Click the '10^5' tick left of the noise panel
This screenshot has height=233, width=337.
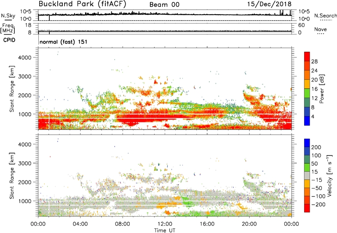pyautogui.click(x=26, y=12)
